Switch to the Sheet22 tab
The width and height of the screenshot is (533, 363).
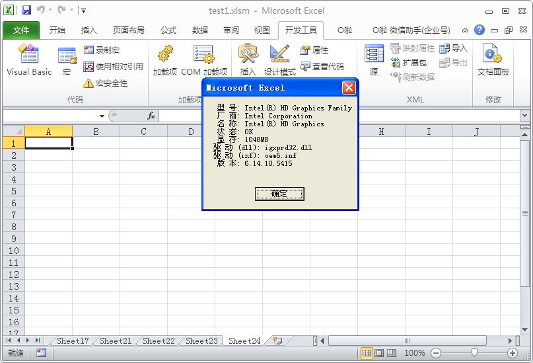click(159, 341)
